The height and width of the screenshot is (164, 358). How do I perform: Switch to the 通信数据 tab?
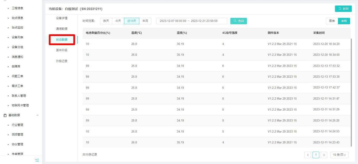coord(62,29)
